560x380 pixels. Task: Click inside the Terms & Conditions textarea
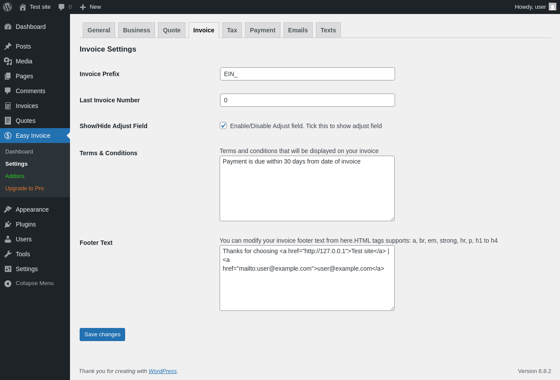click(x=307, y=188)
